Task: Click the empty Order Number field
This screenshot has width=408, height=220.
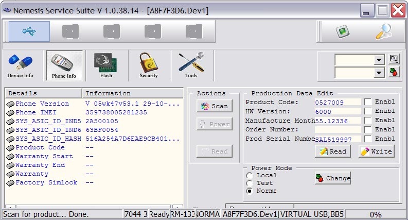Action: pyautogui.click(x=338, y=129)
